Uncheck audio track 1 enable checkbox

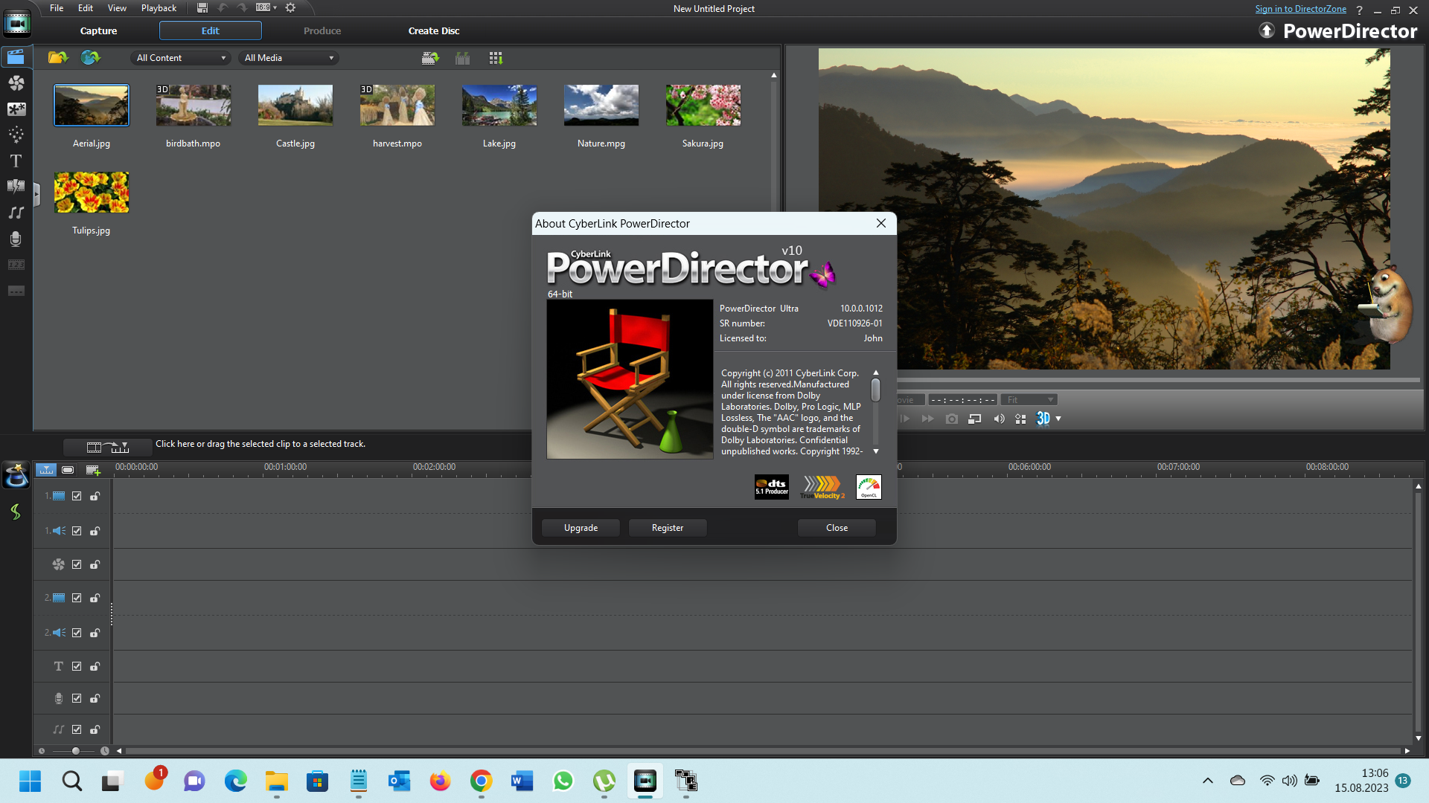pos(77,531)
